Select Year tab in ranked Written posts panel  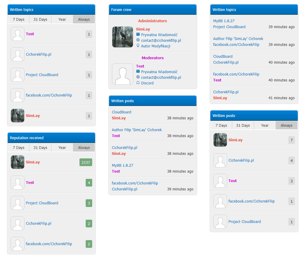point(265,125)
